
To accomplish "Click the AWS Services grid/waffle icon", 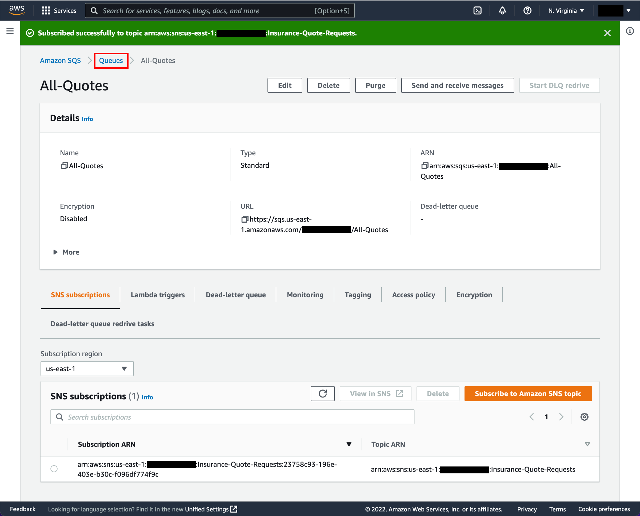I will 46,10.
